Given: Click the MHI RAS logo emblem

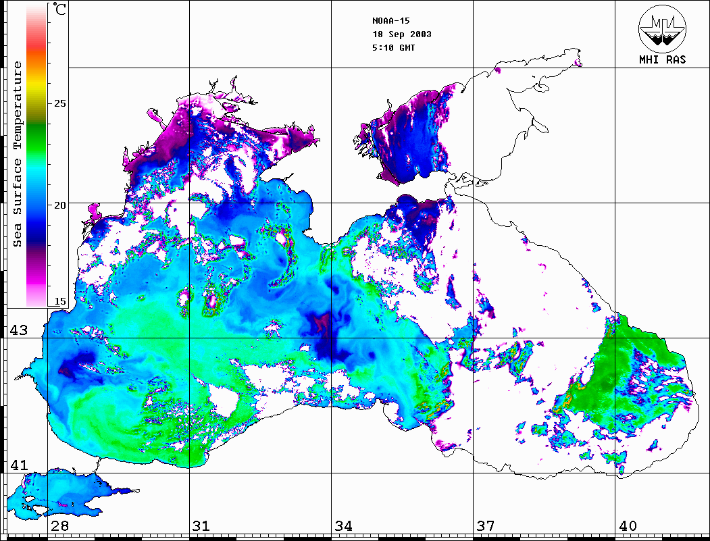Looking at the screenshot, I should [663, 28].
